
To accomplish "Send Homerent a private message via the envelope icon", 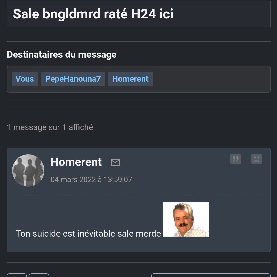I will 115,162.
